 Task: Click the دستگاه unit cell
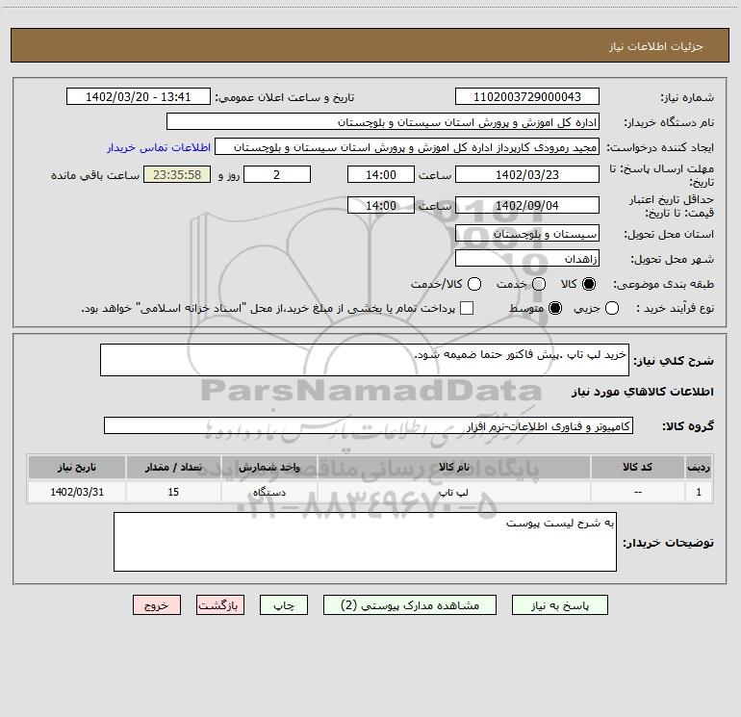pyautogui.click(x=268, y=492)
